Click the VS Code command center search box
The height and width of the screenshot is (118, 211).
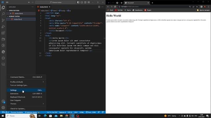pos(56,2)
